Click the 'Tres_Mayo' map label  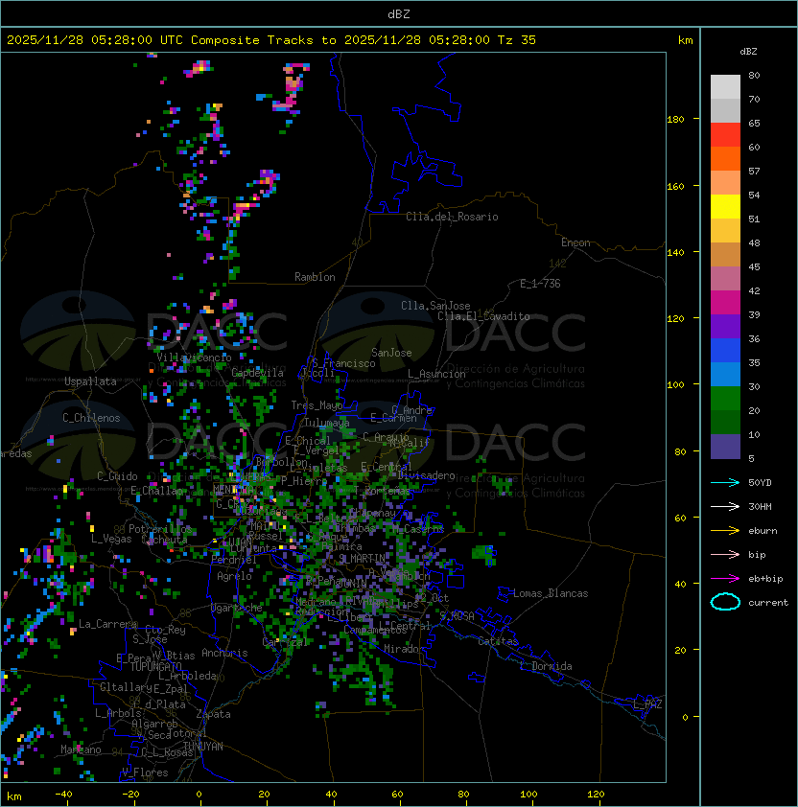[317, 405]
